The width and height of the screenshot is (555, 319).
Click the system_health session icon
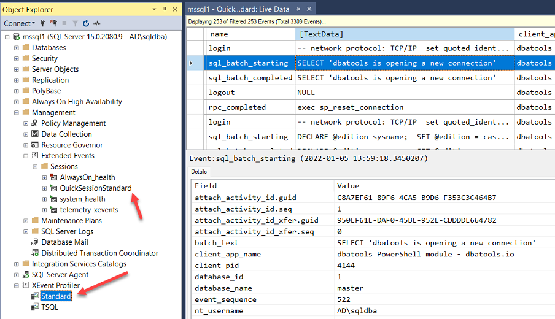[53, 199]
